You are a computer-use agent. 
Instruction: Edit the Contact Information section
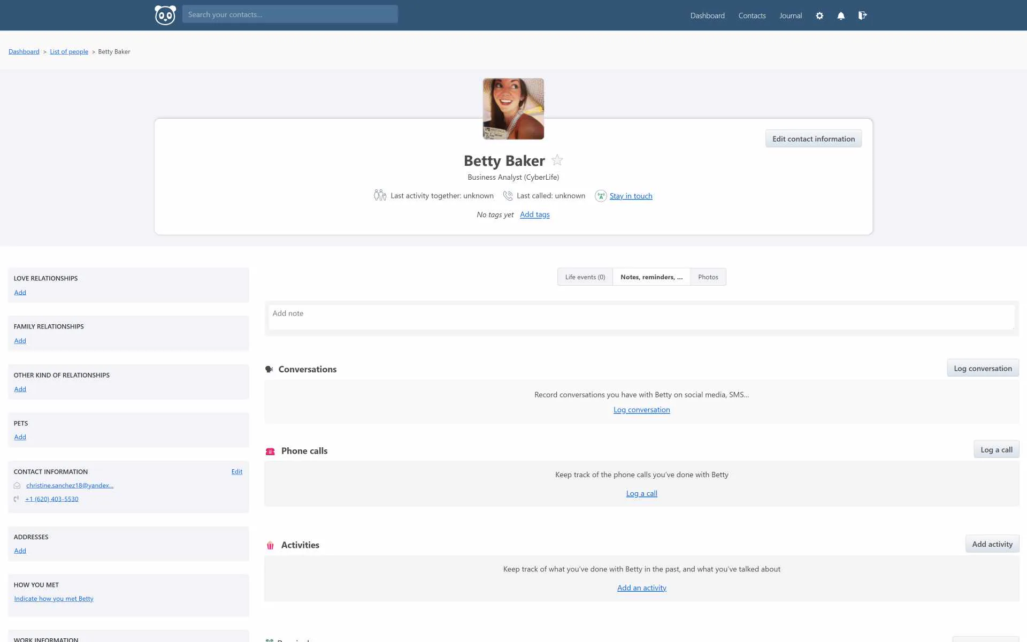237,472
